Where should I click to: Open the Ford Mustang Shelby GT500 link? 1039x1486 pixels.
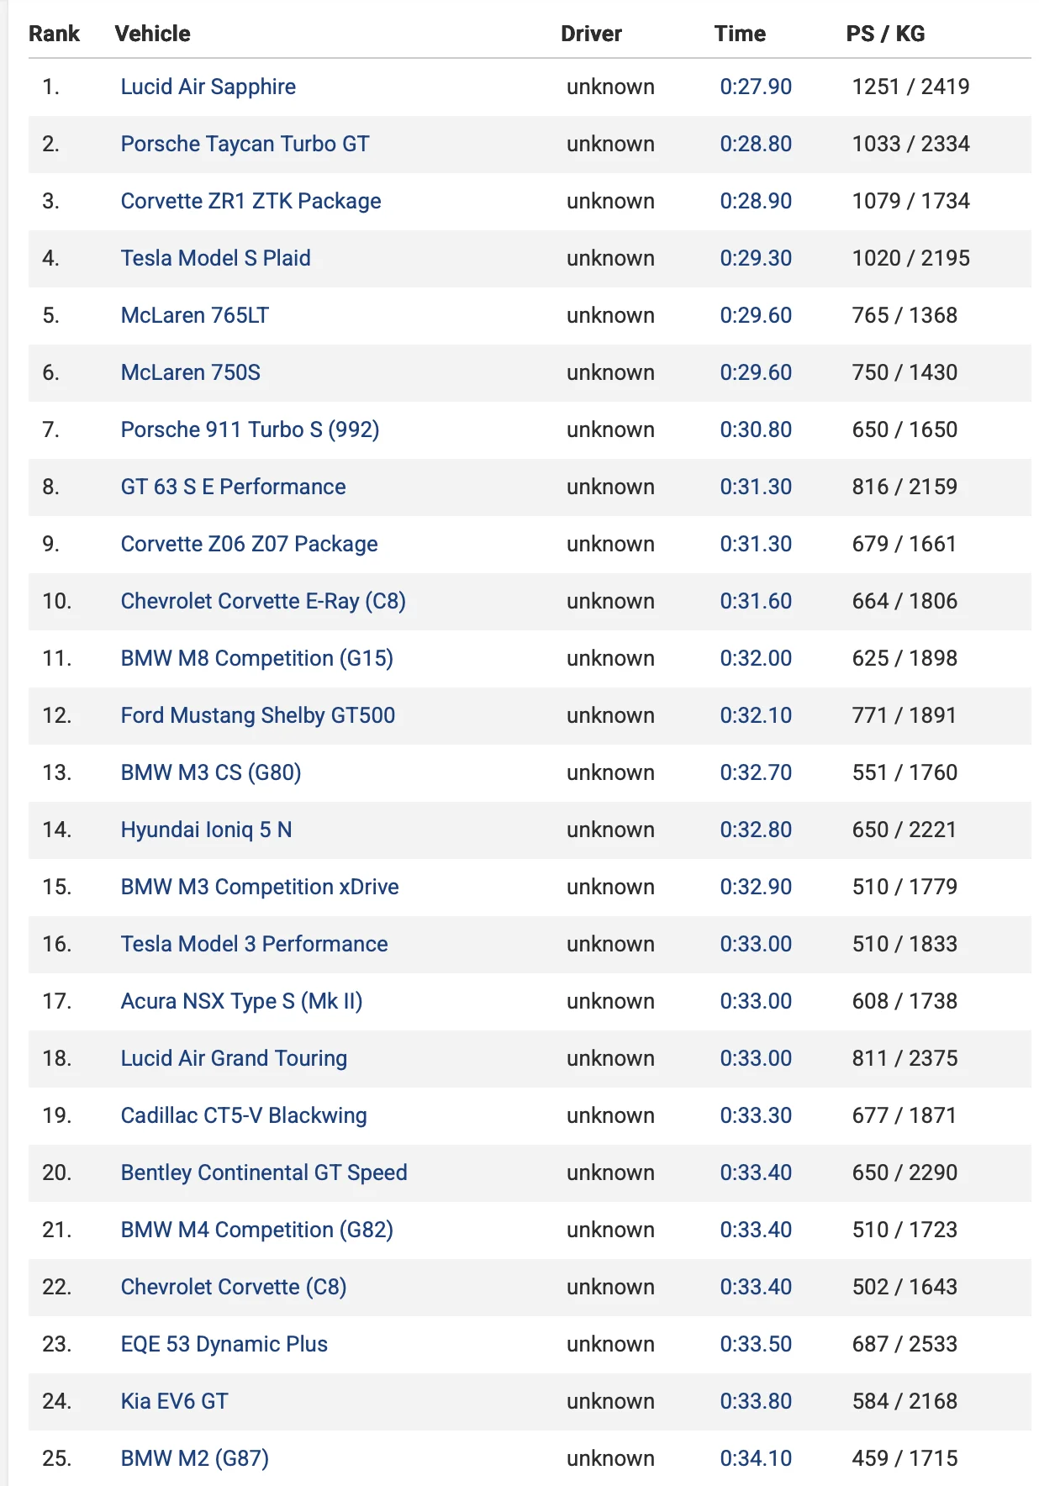[x=258, y=715]
